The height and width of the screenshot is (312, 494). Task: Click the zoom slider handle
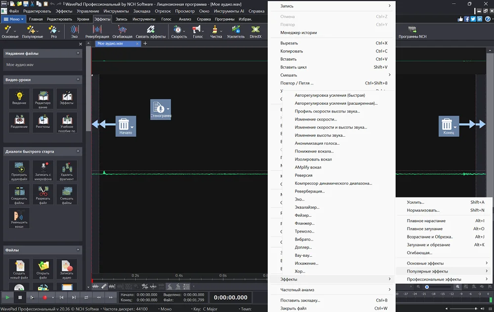point(427,287)
